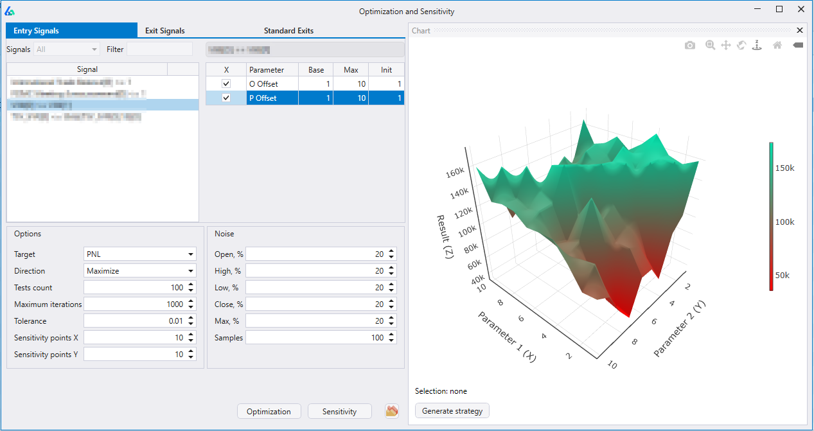The height and width of the screenshot is (431, 814).
Task: Click the 3D surface chart icon button
Action: (392, 411)
